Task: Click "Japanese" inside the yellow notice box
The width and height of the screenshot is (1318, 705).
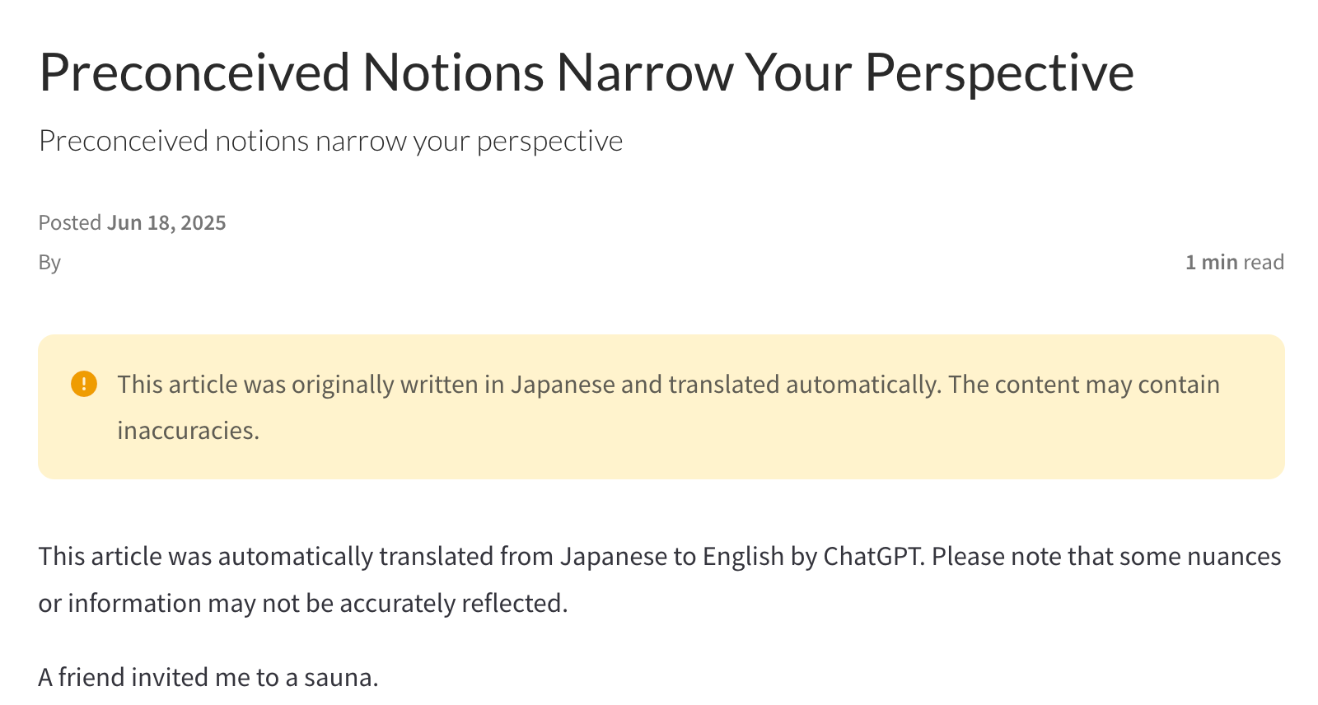Action: pos(563,385)
